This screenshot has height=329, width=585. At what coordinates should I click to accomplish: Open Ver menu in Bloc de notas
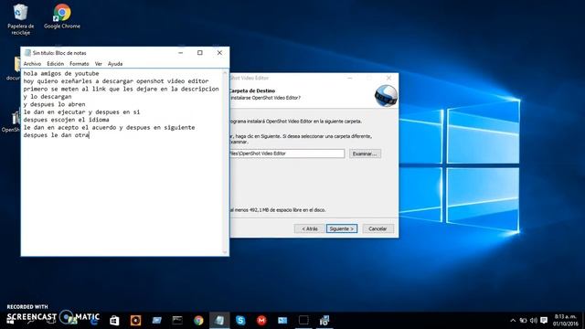point(98,64)
